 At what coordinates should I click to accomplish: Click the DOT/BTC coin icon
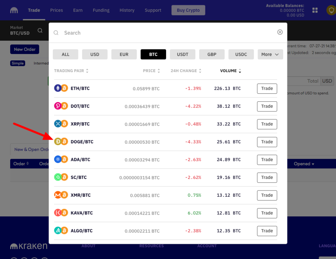click(61, 106)
